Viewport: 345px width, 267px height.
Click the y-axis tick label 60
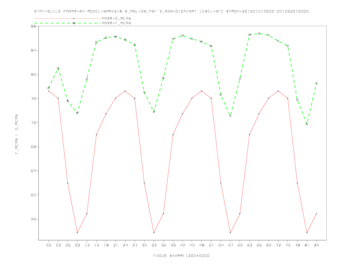click(x=34, y=195)
